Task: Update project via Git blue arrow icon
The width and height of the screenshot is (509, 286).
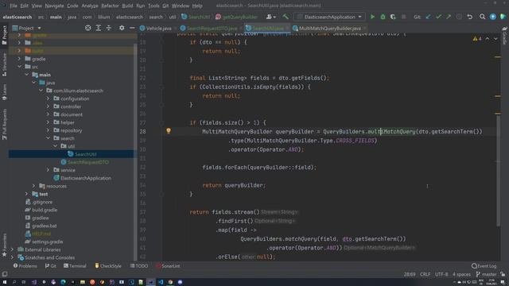Action: pyautogui.click(x=428, y=17)
